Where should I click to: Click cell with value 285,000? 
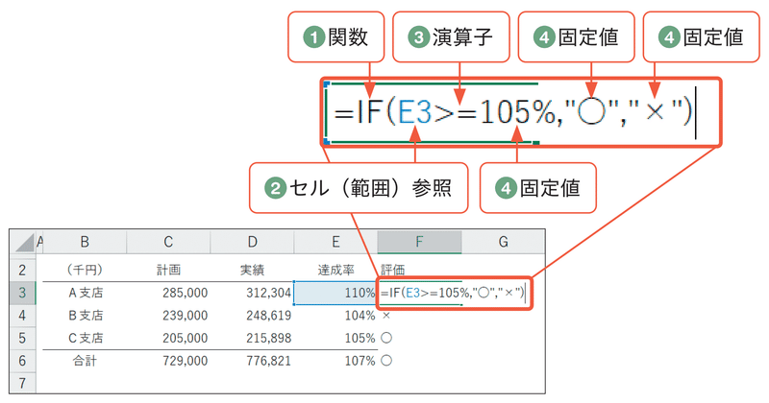(168, 293)
